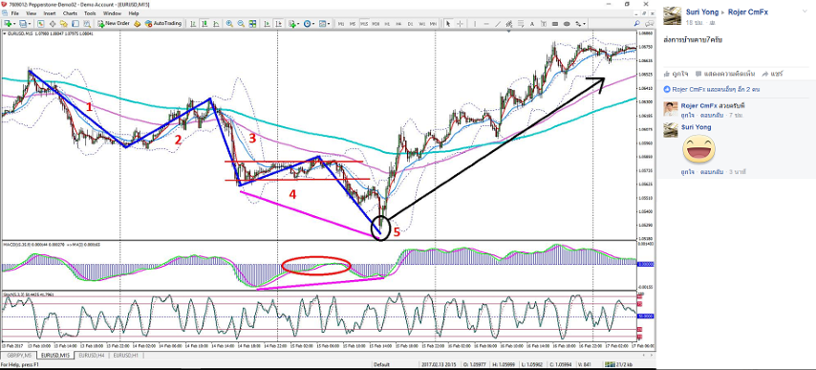Open the chart templates dropdown
The height and width of the screenshot is (370, 816).
pyautogui.click(x=330, y=23)
